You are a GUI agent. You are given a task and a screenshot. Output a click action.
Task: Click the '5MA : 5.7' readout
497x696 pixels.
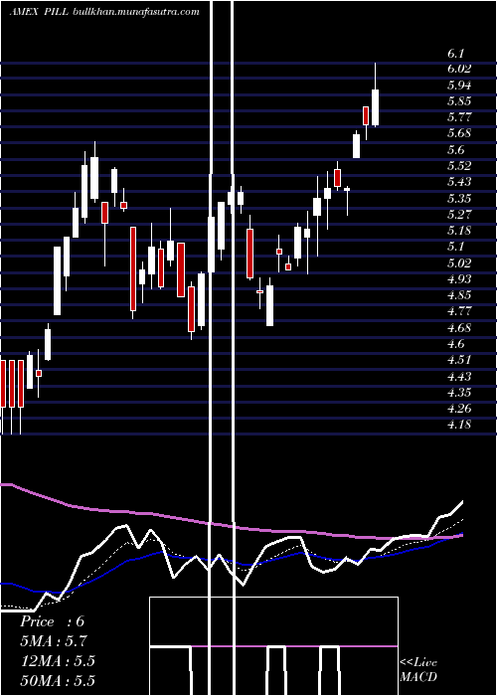coord(54,641)
